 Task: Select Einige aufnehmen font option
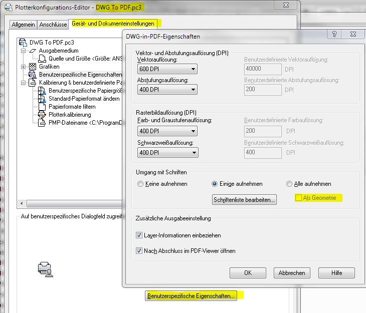(214, 184)
